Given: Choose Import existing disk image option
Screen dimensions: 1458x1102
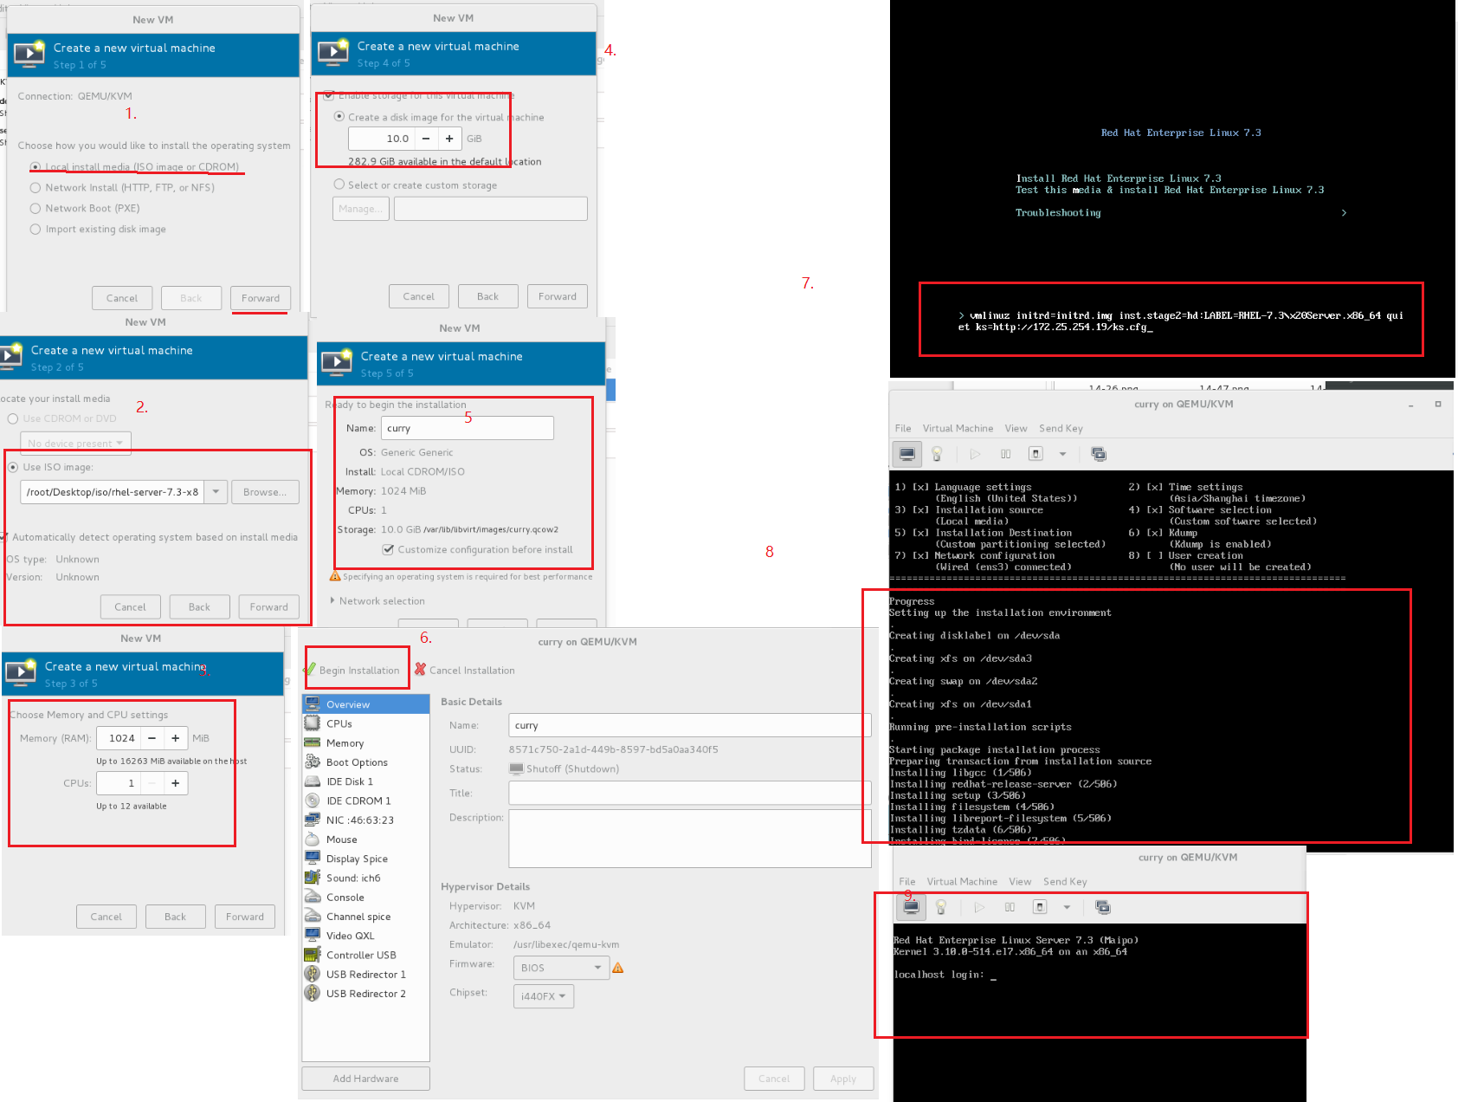Looking at the screenshot, I should (x=35, y=229).
